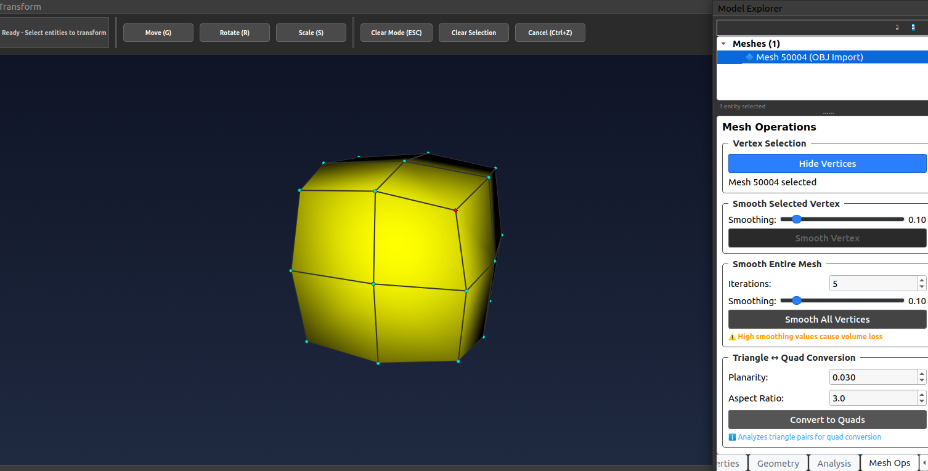The image size is (928, 471).
Task: Select the Rotate (R) tool
Action: point(234,32)
